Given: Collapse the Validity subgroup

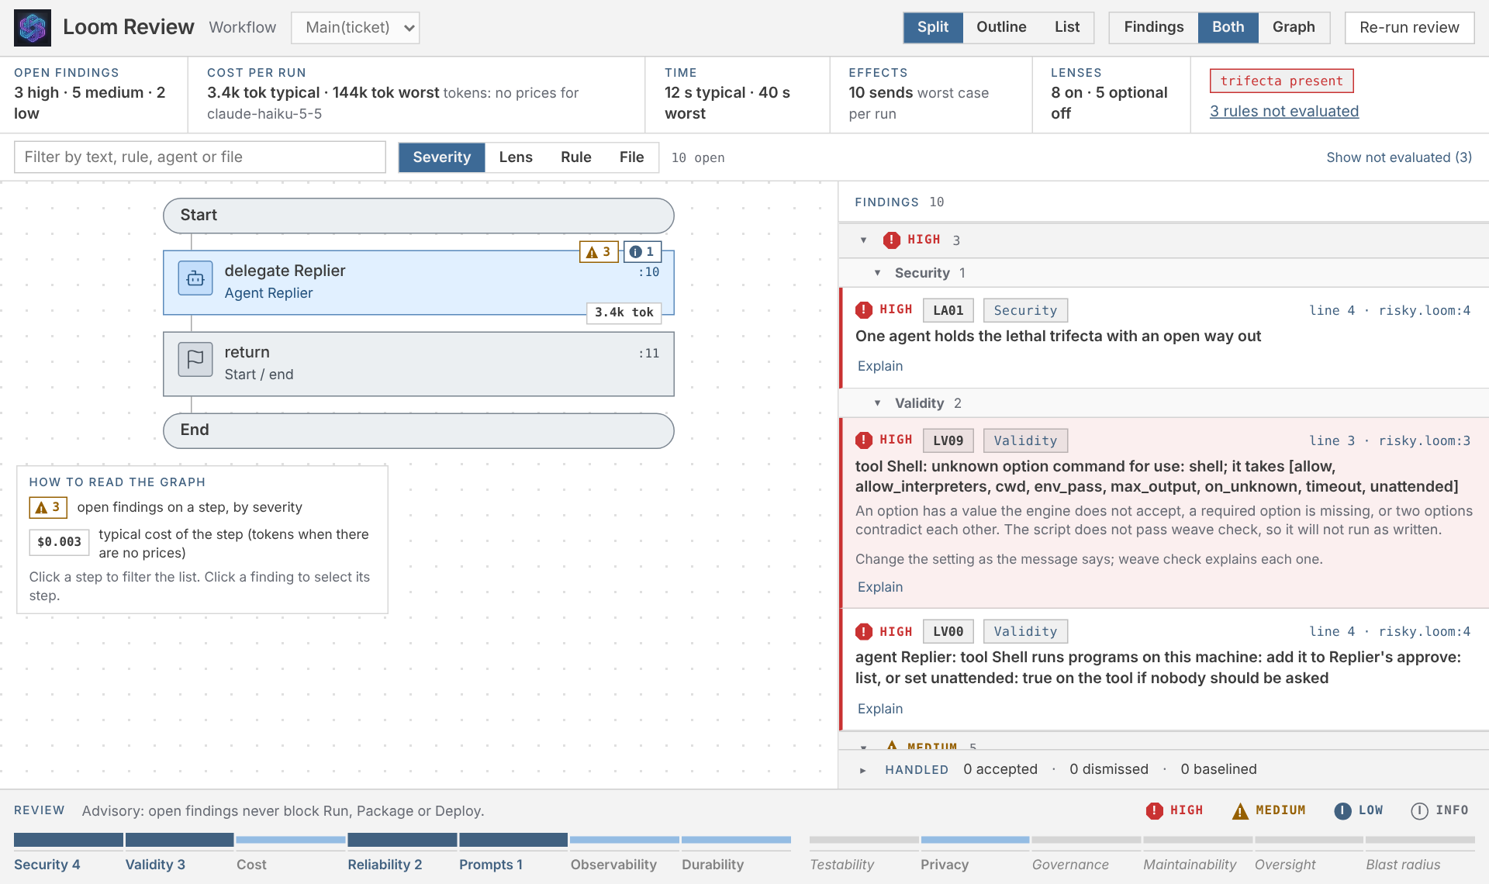Looking at the screenshot, I should click(877, 403).
